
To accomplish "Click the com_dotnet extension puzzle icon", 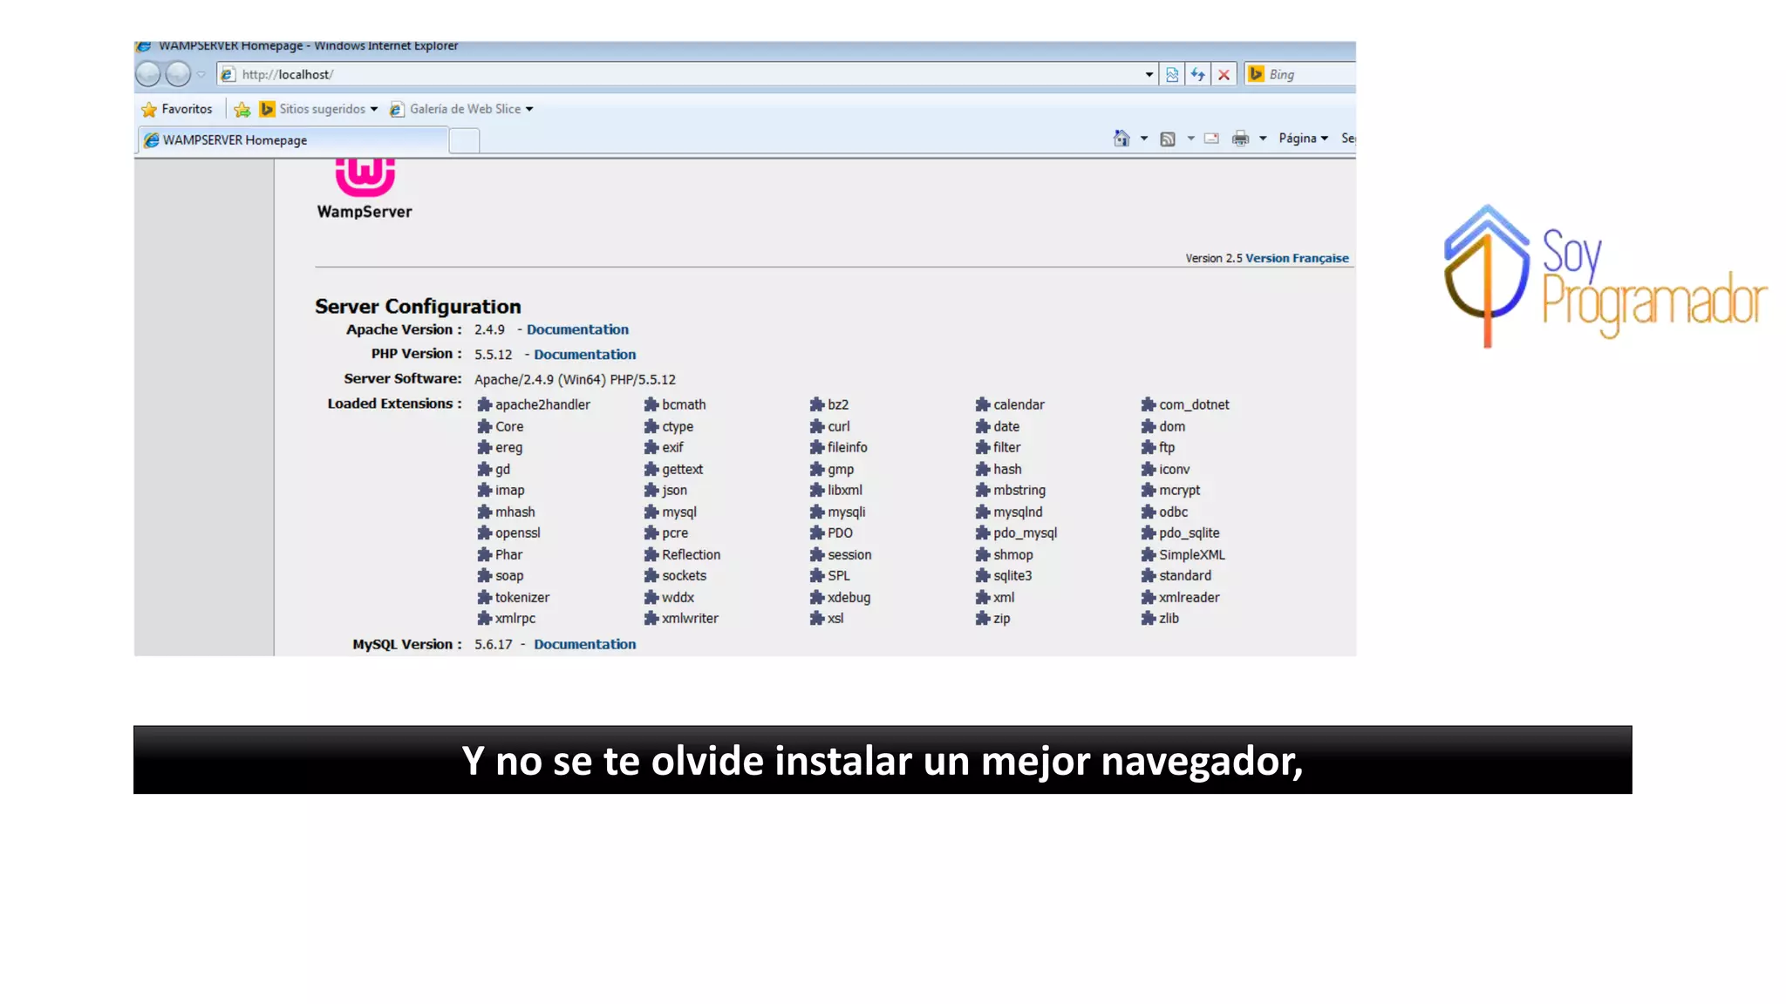I will [x=1149, y=404].
